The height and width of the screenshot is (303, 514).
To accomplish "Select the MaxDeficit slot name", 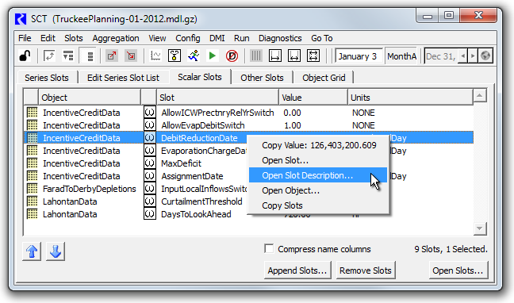I will pyautogui.click(x=182, y=163).
